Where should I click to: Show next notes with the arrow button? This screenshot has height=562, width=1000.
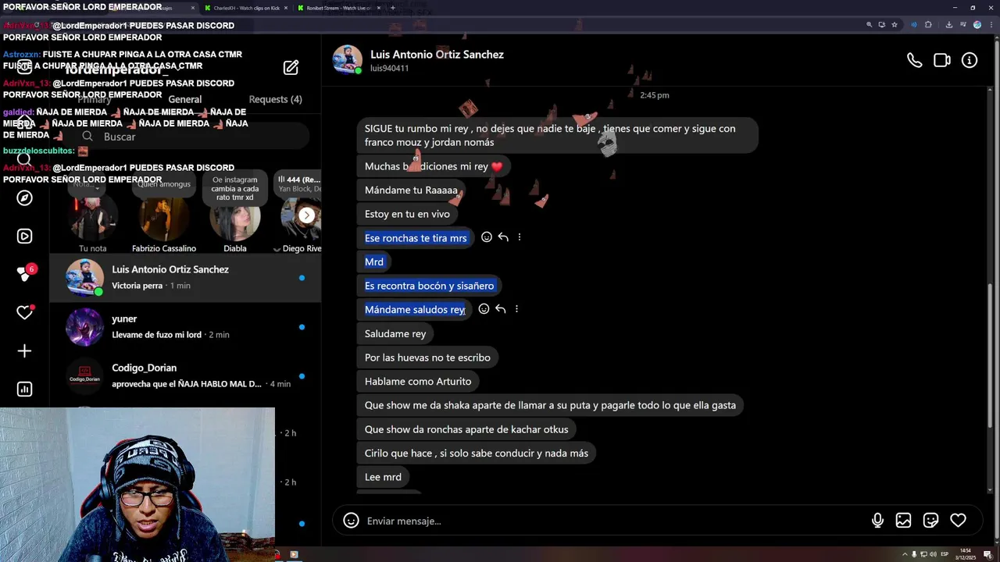pos(307,215)
